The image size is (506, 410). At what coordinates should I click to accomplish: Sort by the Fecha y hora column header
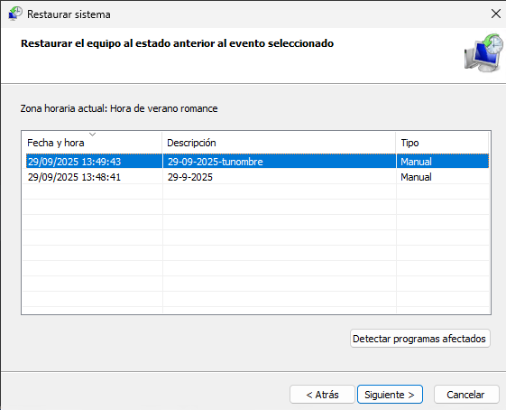pyautogui.click(x=92, y=143)
